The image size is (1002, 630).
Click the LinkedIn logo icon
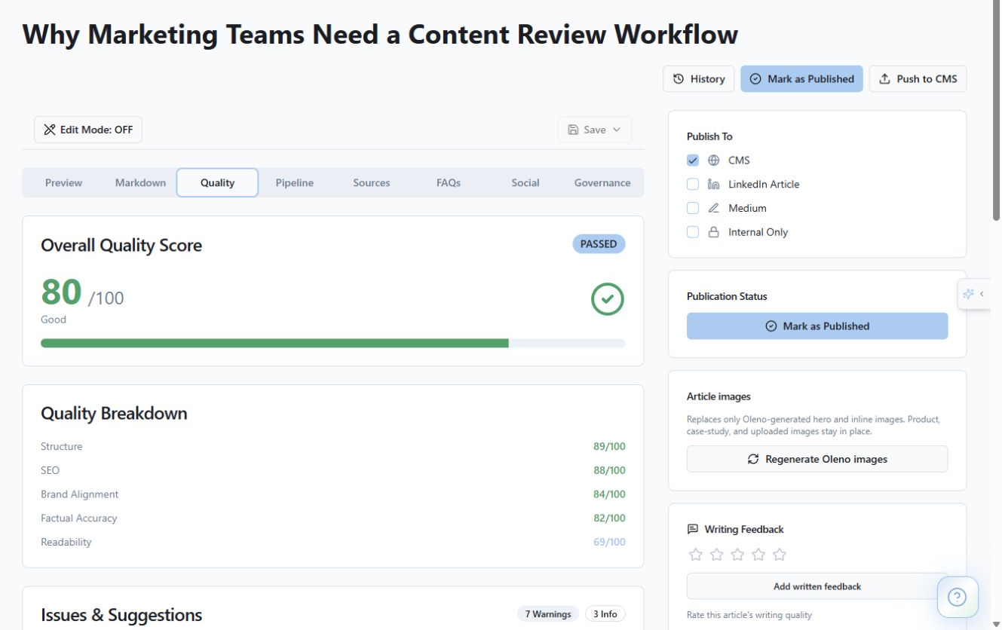pyautogui.click(x=714, y=185)
